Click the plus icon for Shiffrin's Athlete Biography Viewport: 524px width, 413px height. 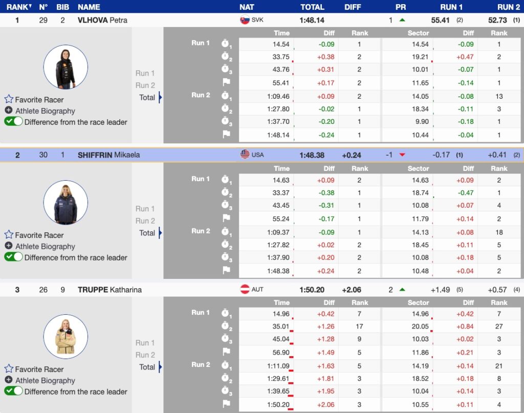click(9, 246)
